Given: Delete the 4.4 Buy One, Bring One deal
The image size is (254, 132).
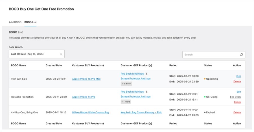Looking at the screenshot, I should point(237,113).
